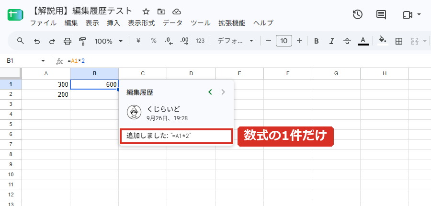Open the comments icon
431x206 pixels.
pos(381,15)
